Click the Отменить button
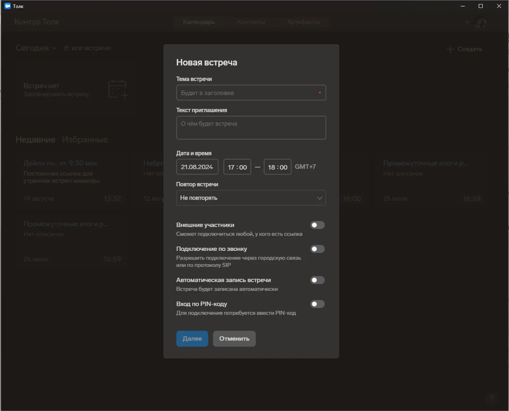Screen dimensions: 509x411 pyautogui.click(x=234, y=339)
